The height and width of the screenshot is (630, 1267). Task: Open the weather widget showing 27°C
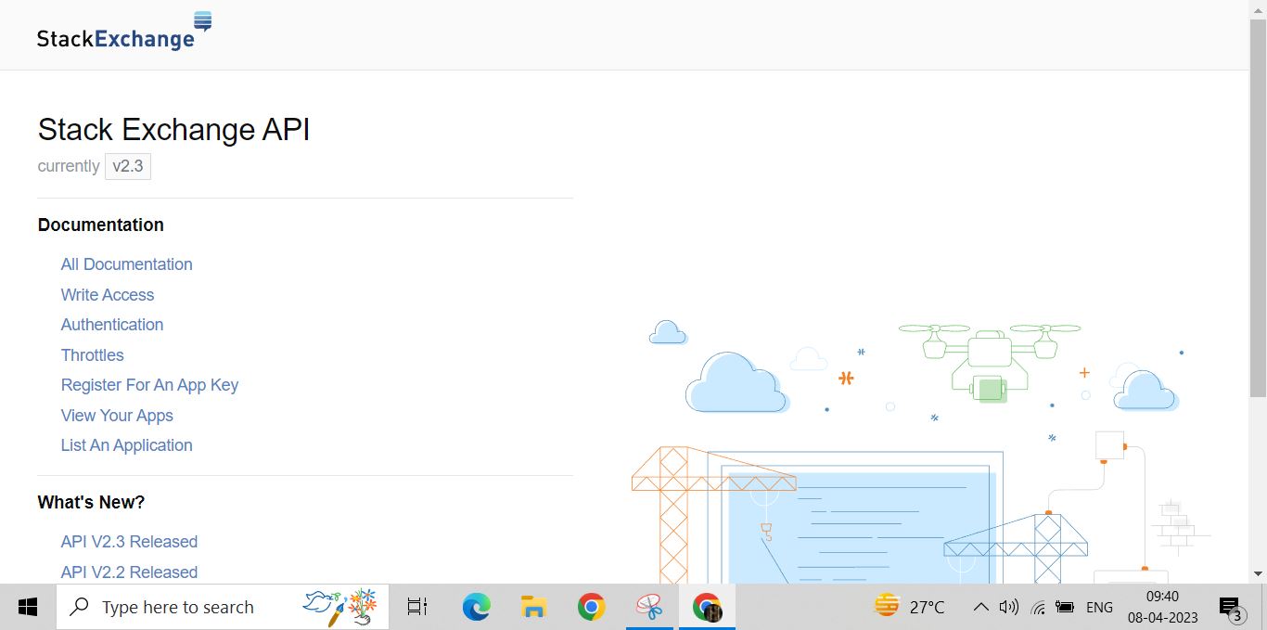click(910, 607)
